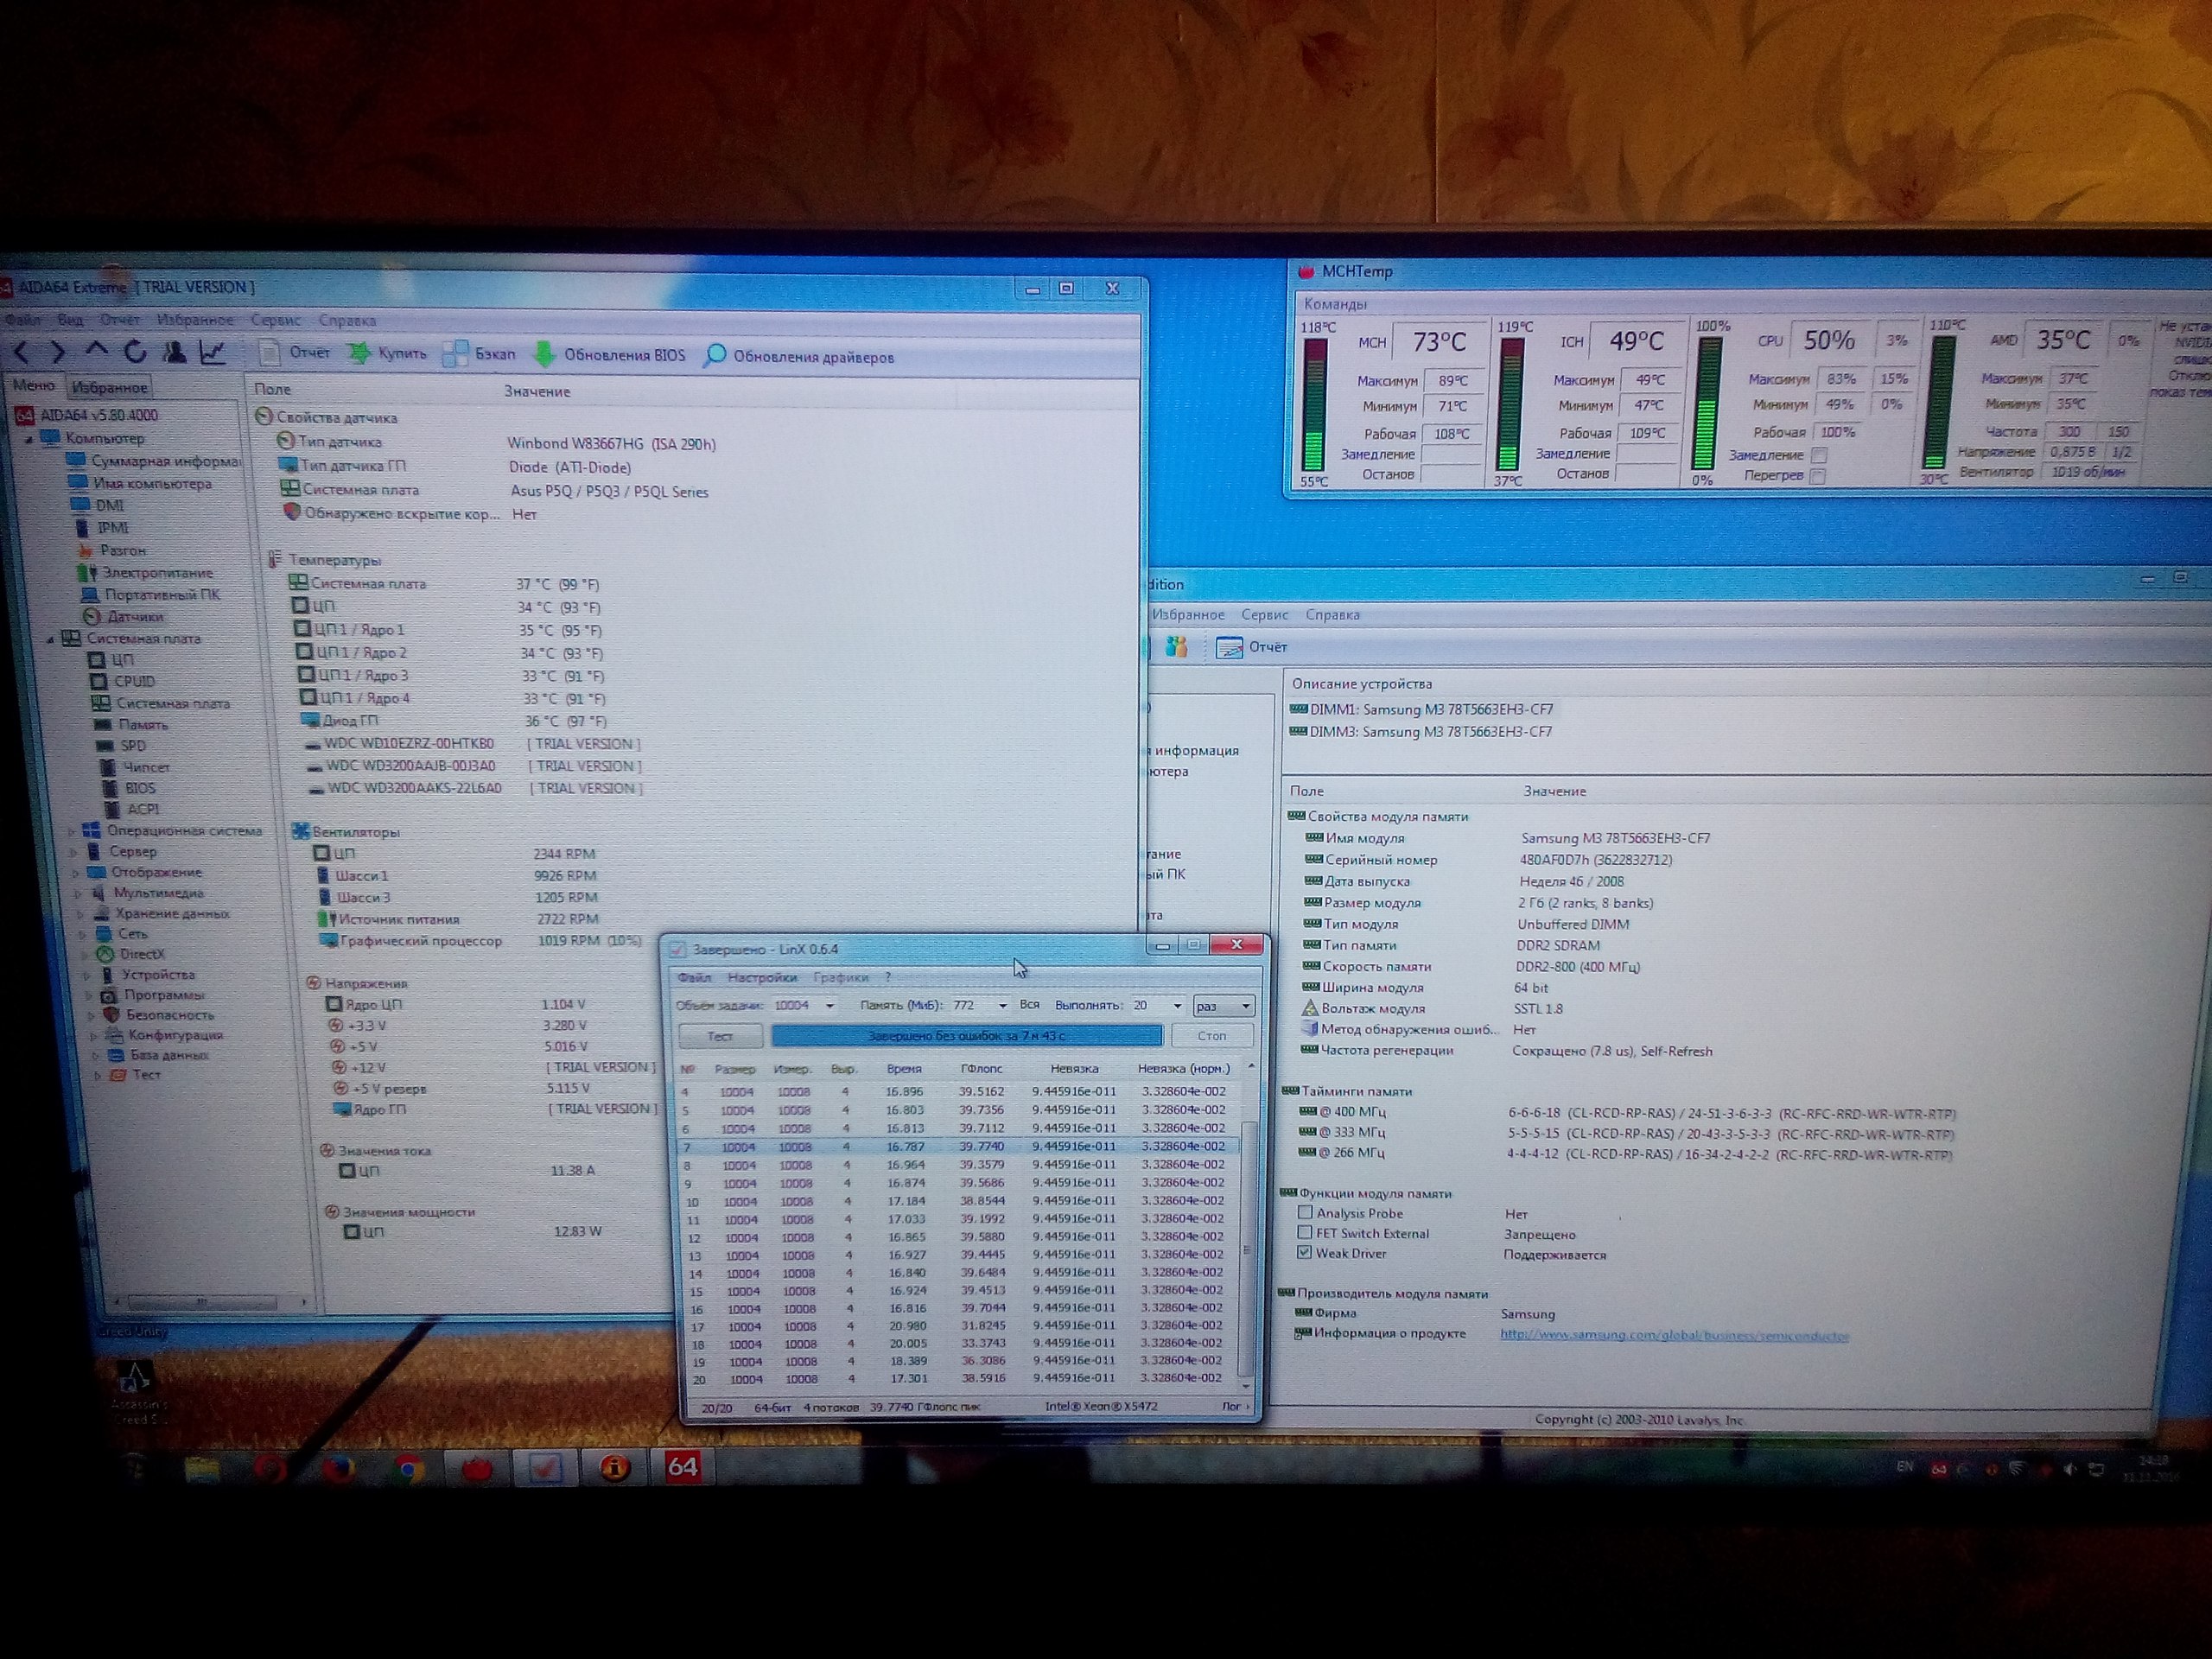Uncheck the Weak Driver checkbox
The width and height of the screenshot is (2212, 1659).
tap(1304, 1252)
